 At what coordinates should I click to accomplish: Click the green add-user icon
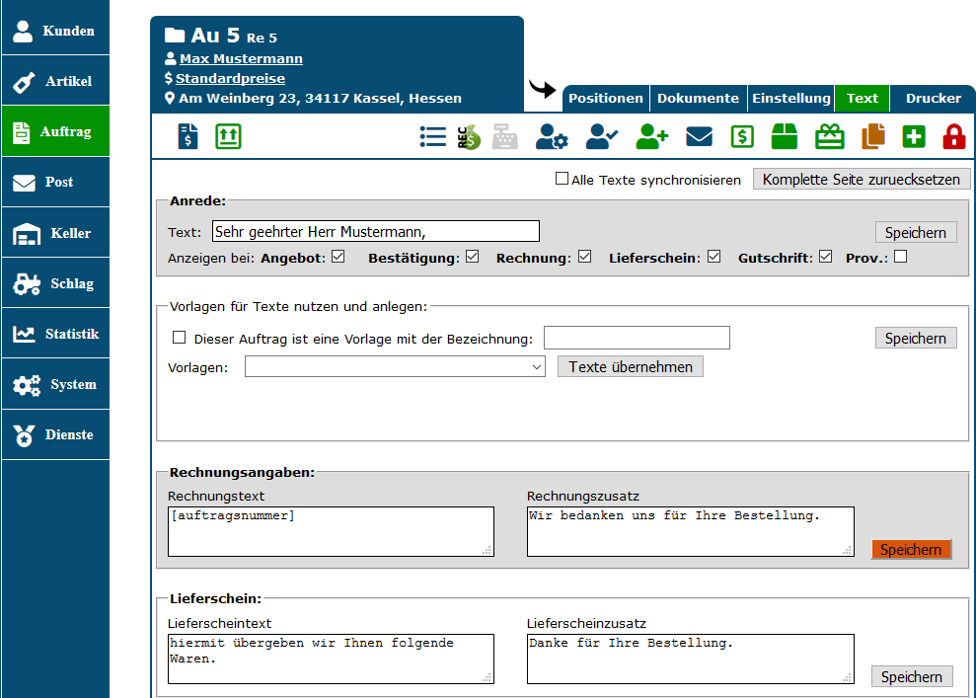coord(651,136)
